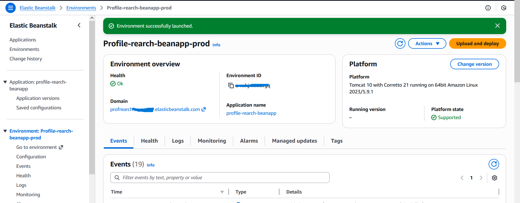Switch to the Monitoring tab
This screenshot has height=203, width=520.
click(212, 141)
